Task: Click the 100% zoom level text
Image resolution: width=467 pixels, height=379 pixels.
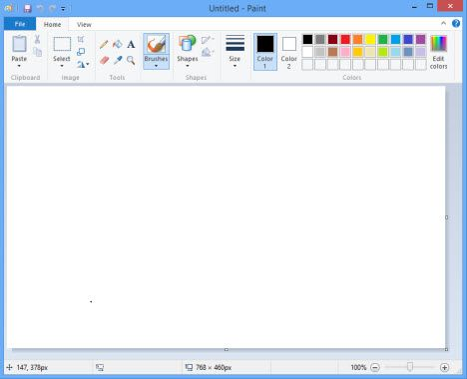Action: pyautogui.click(x=358, y=367)
